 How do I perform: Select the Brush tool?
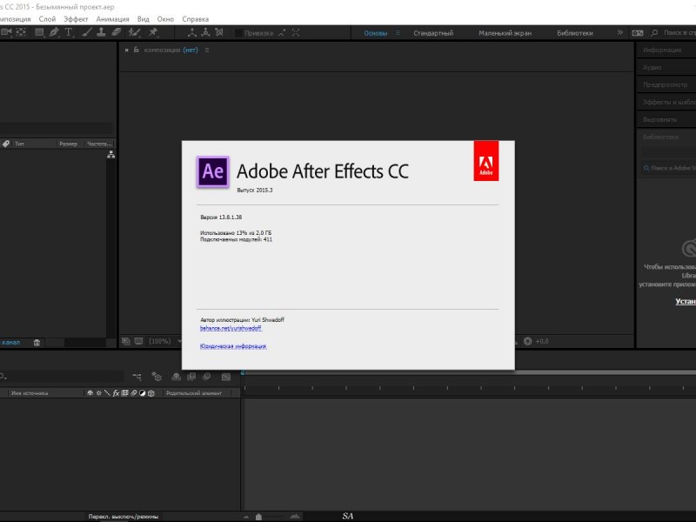pyautogui.click(x=87, y=32)
